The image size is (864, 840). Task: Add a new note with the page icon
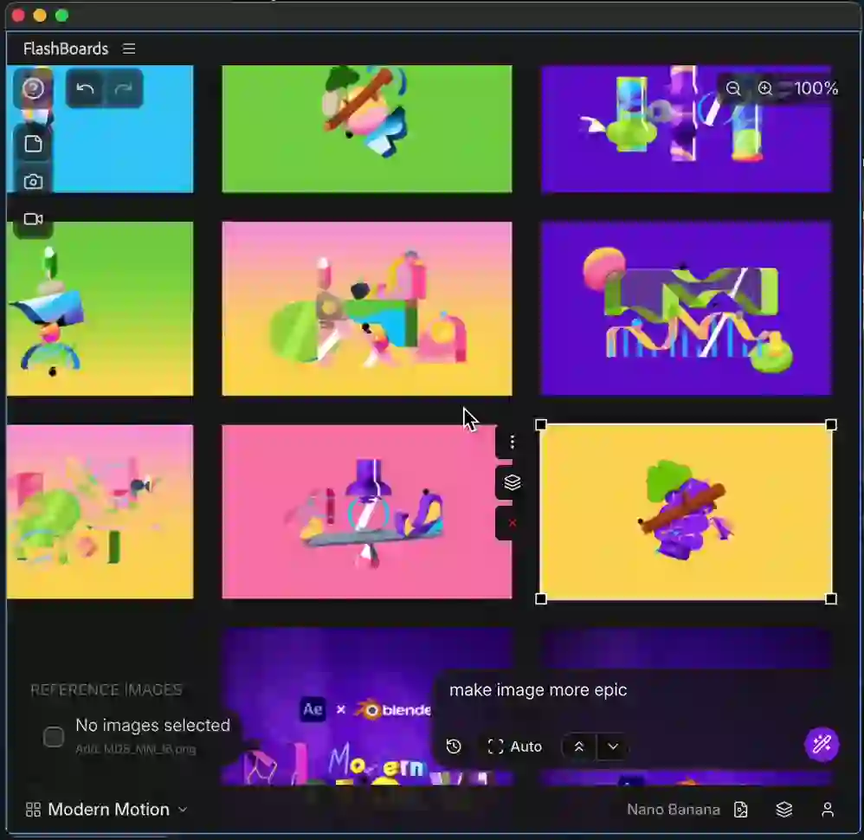[x=33, y=144]
